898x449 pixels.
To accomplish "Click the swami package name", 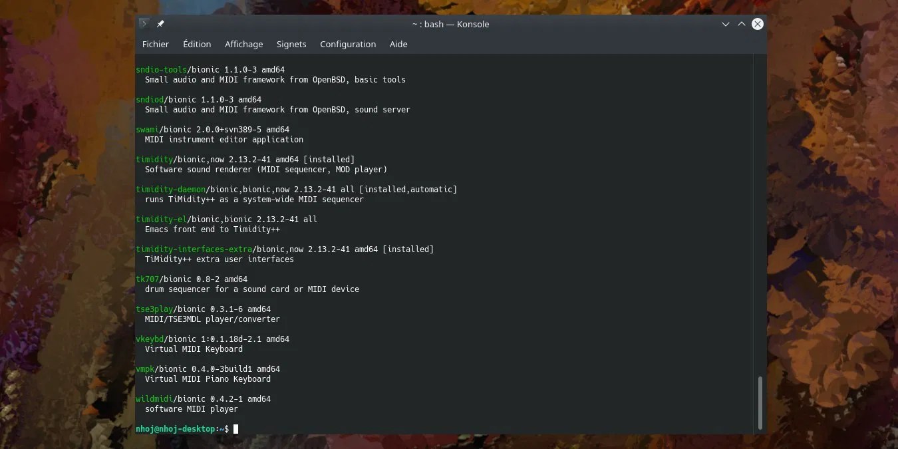I will coord(147,129).
